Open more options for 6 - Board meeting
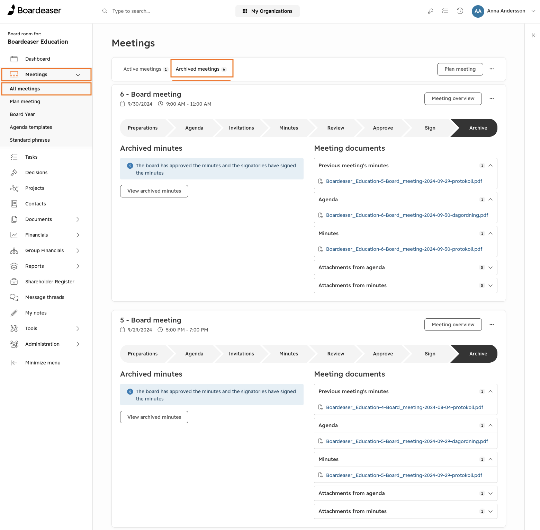Image resolution: width=540 pixels, height=530 pixels. pos(492,98)
